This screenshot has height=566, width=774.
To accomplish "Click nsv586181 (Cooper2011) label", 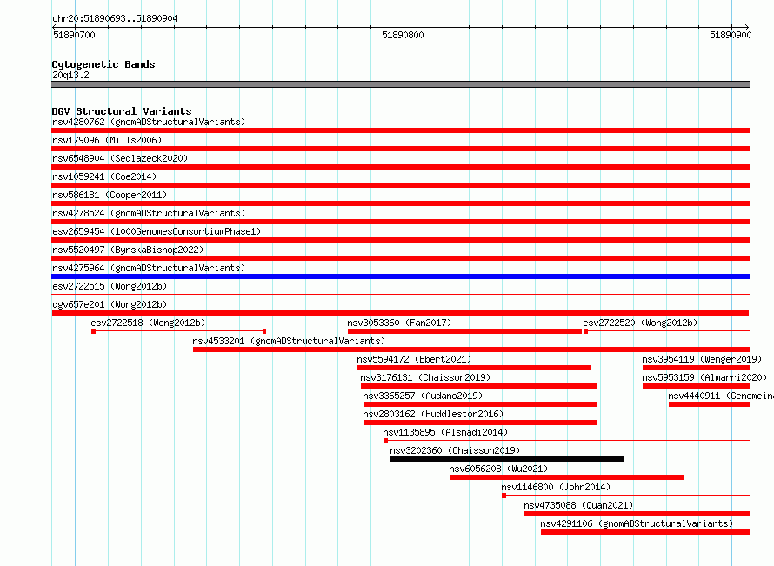I will pyautogui.click(x=110, y=195).
